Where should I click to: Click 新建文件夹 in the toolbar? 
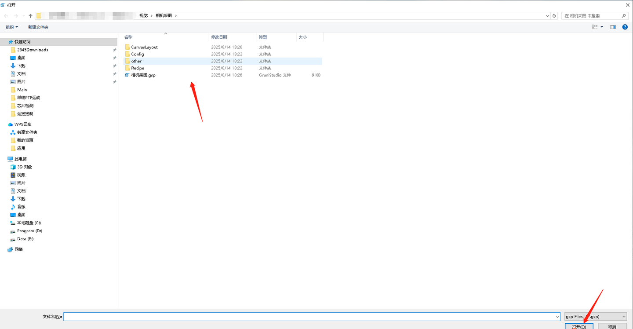[38, 27]
